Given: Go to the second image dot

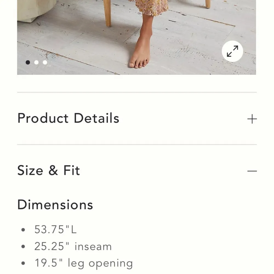Looking at the screenshot, I should [x=36, y=62].
